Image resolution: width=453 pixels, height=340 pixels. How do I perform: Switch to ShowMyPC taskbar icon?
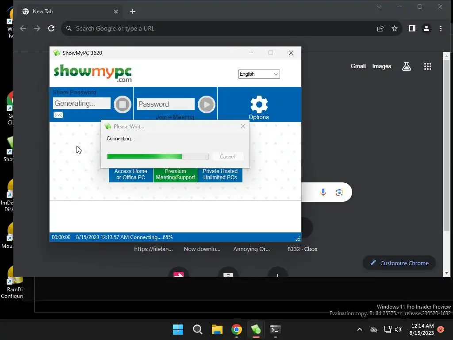(256, 329)
